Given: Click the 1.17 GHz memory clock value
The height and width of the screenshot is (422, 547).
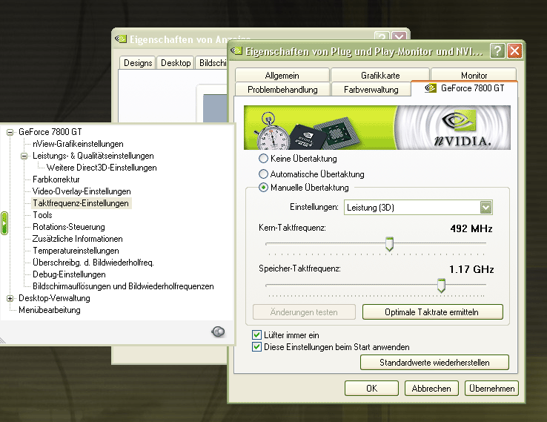Looking at the screenshot, I should coord(471,269).
